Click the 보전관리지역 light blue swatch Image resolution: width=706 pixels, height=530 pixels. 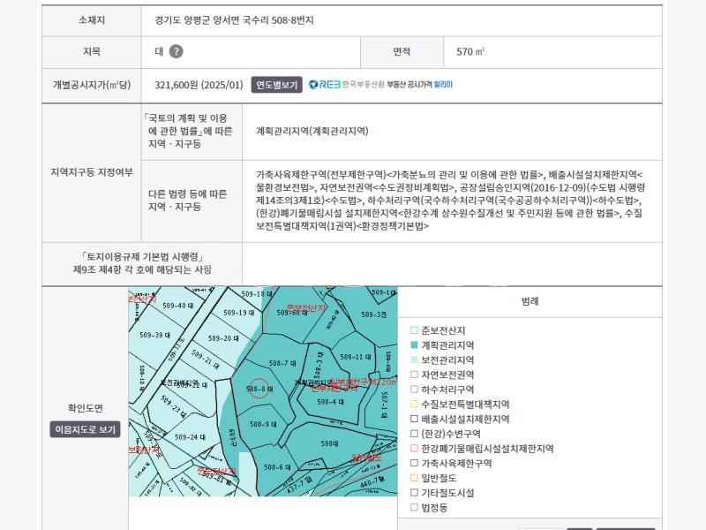[415, 360]
